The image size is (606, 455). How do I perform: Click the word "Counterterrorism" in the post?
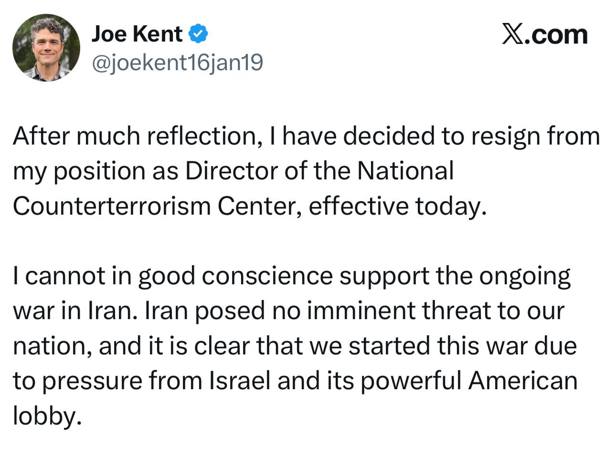[x=112, y=206]
